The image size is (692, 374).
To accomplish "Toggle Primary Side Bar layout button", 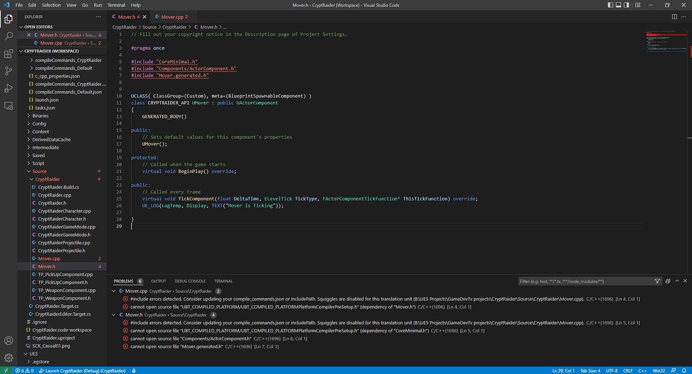I will [x=610, y=5].
